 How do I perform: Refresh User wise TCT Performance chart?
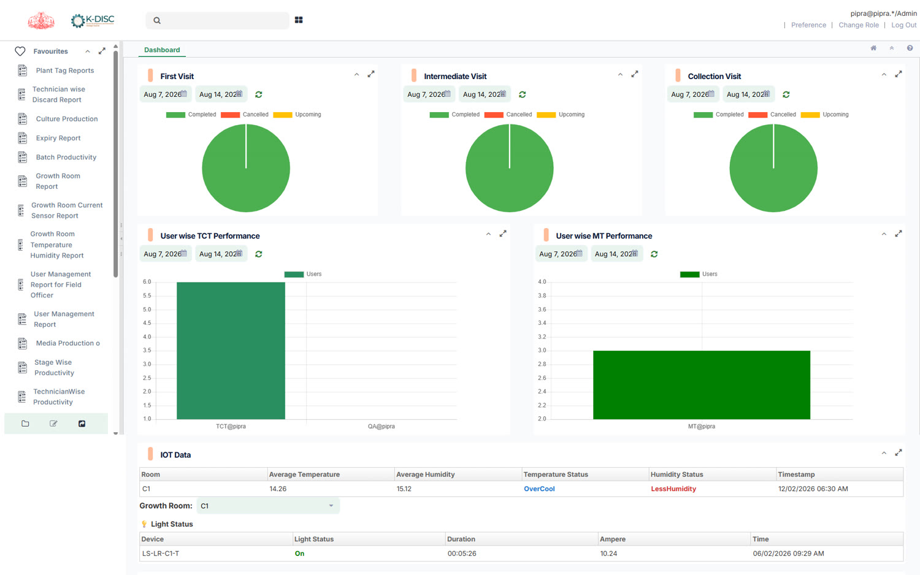coord(259,254)
